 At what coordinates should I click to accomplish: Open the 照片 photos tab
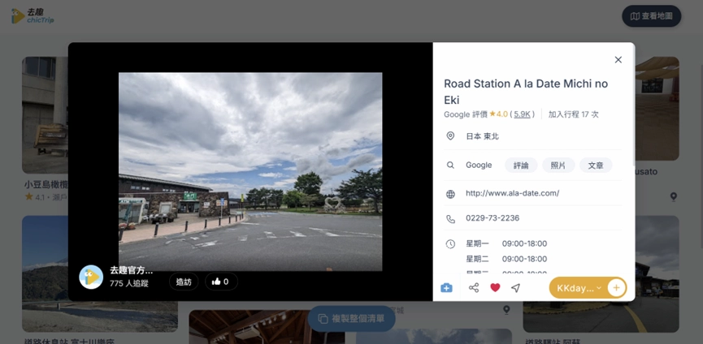(558, 165)
